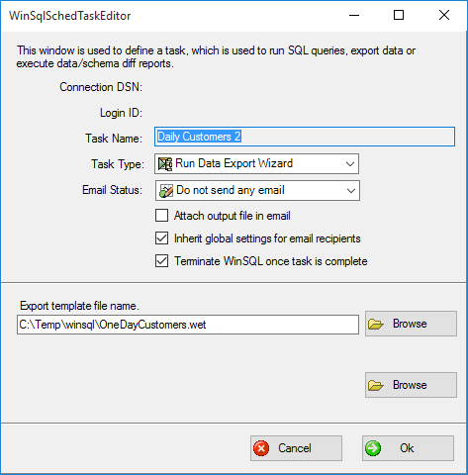Click the green arrow icon on Ok

point(373,448)
